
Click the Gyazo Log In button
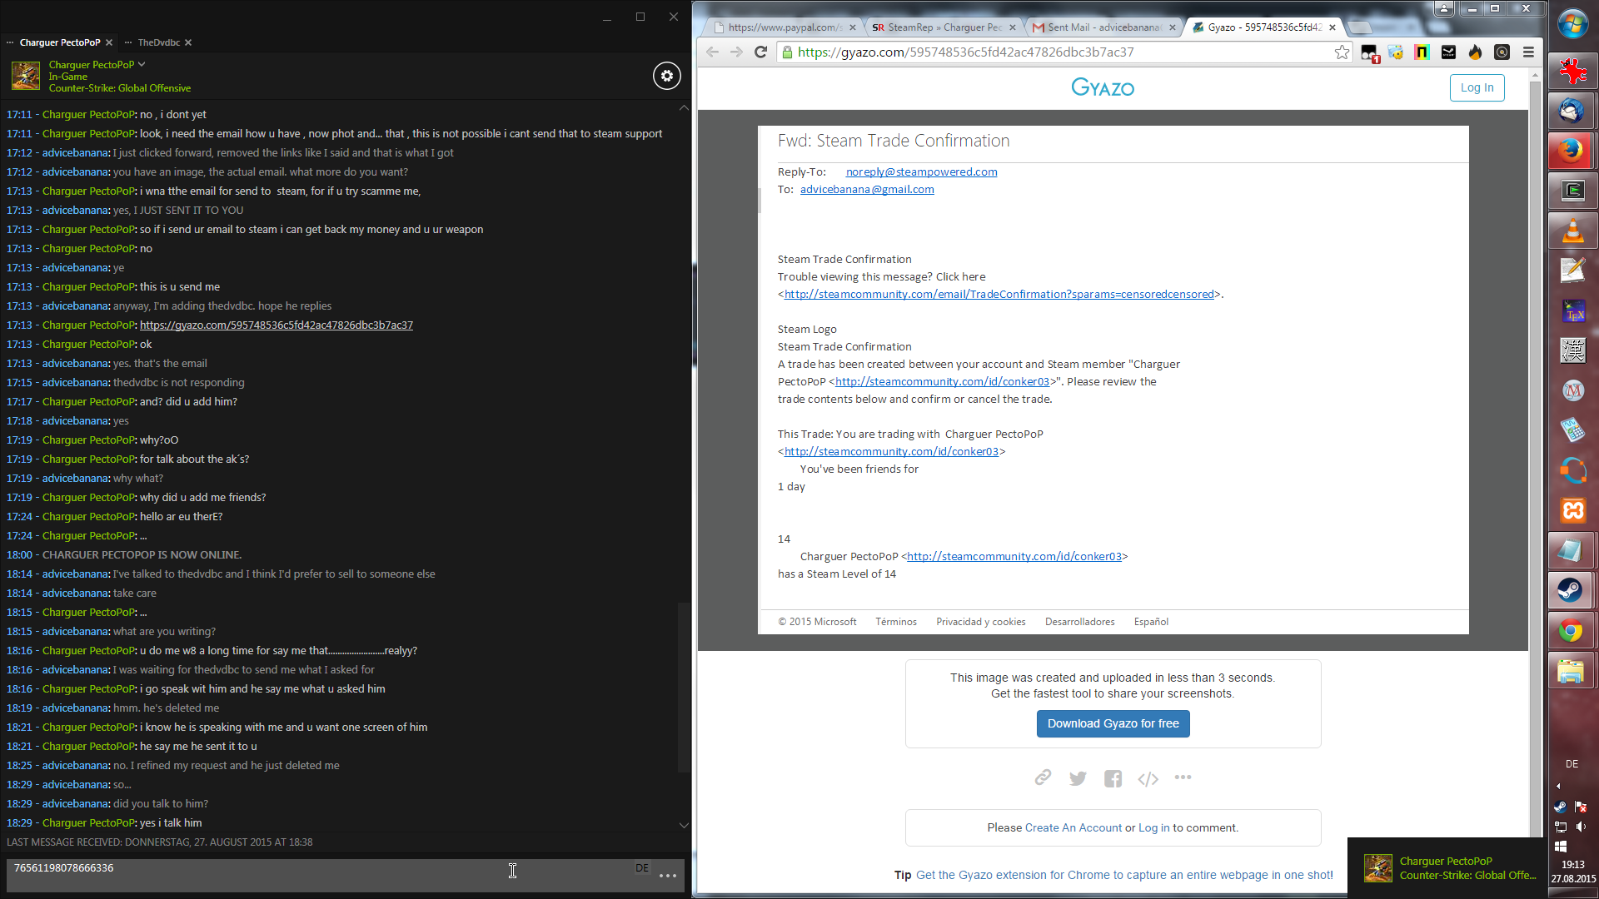(x=1477, y=87)
